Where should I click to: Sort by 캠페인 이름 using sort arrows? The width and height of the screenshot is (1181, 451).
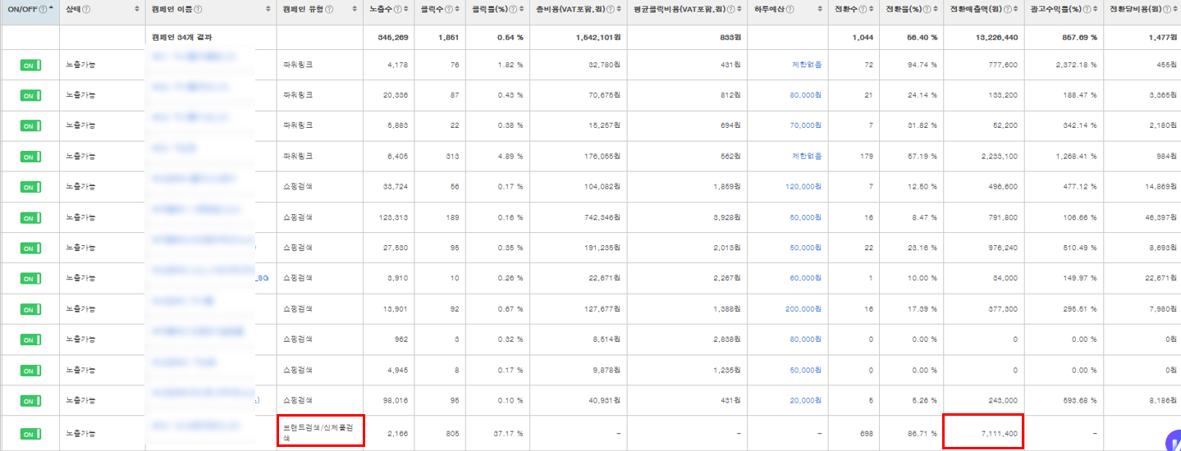click(x=268, y=9)
